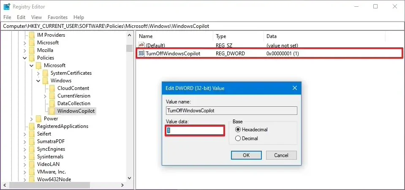Open the Edit menu
Viewport: 405px width, 190px height.
pos(21,17)
